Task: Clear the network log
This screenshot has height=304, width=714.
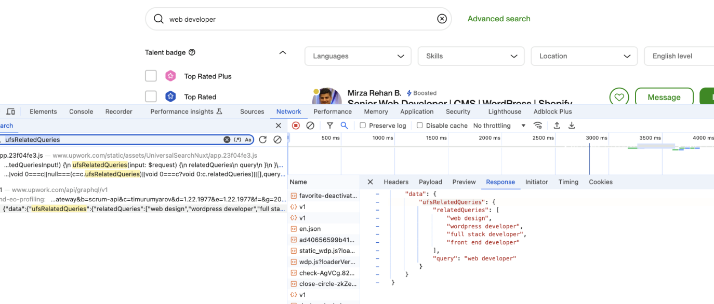Action: pyautogui.click(x=310, y=126)
